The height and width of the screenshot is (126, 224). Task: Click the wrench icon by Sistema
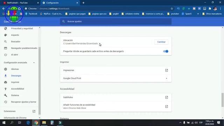click(x=6, y=95)
